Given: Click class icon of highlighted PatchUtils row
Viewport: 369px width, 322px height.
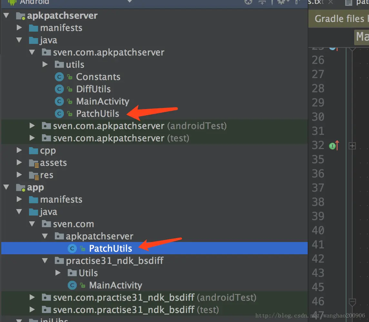Looking at the screenshot, I should [72, 248].
